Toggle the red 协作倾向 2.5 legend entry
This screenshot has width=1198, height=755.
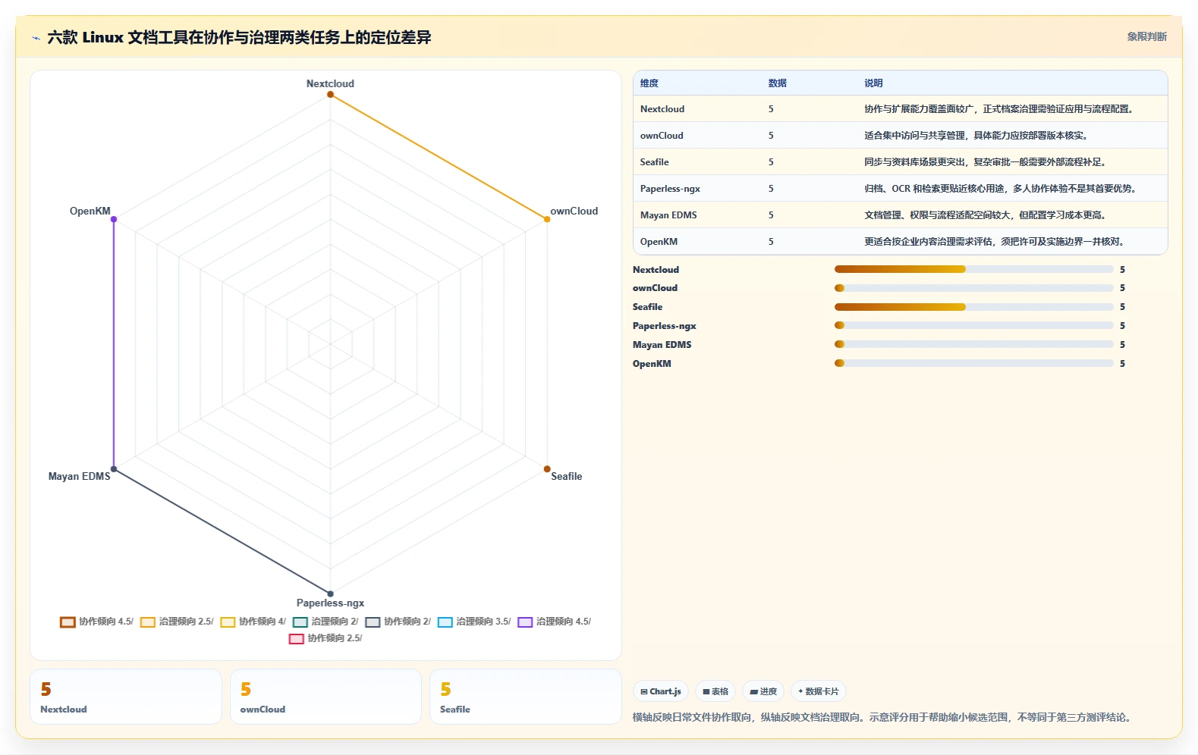pyautogui.click(x=325, y=638)
